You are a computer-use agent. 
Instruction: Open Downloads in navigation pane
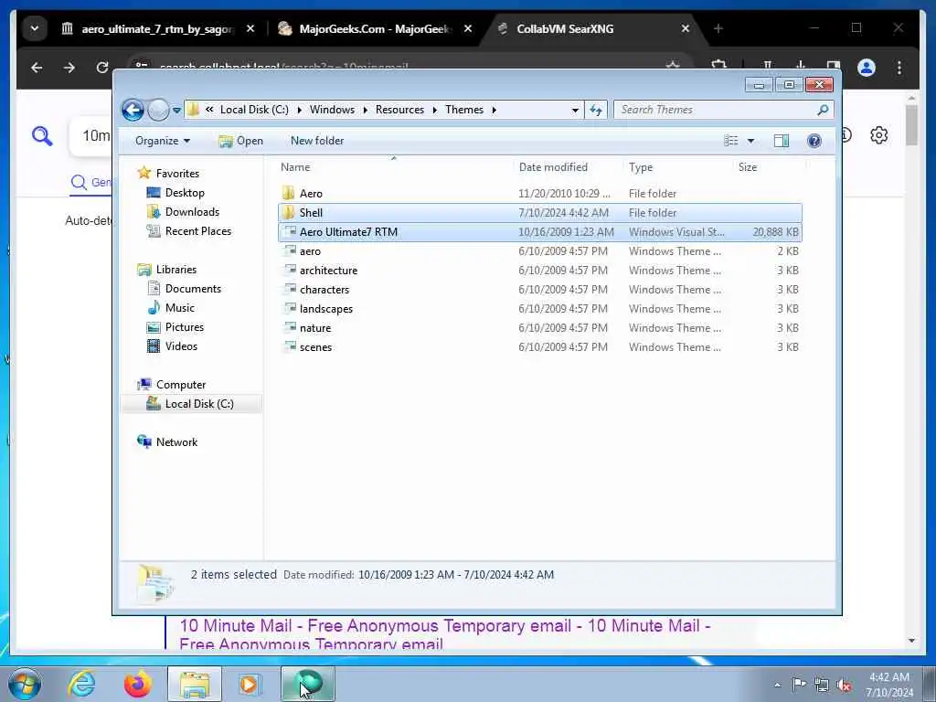coord(192,212)
